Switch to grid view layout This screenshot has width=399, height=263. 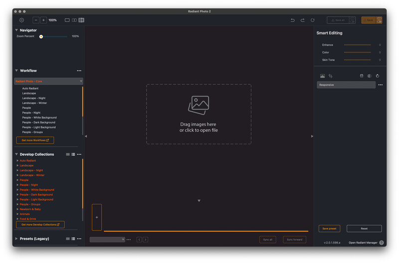tap(81, 20)
